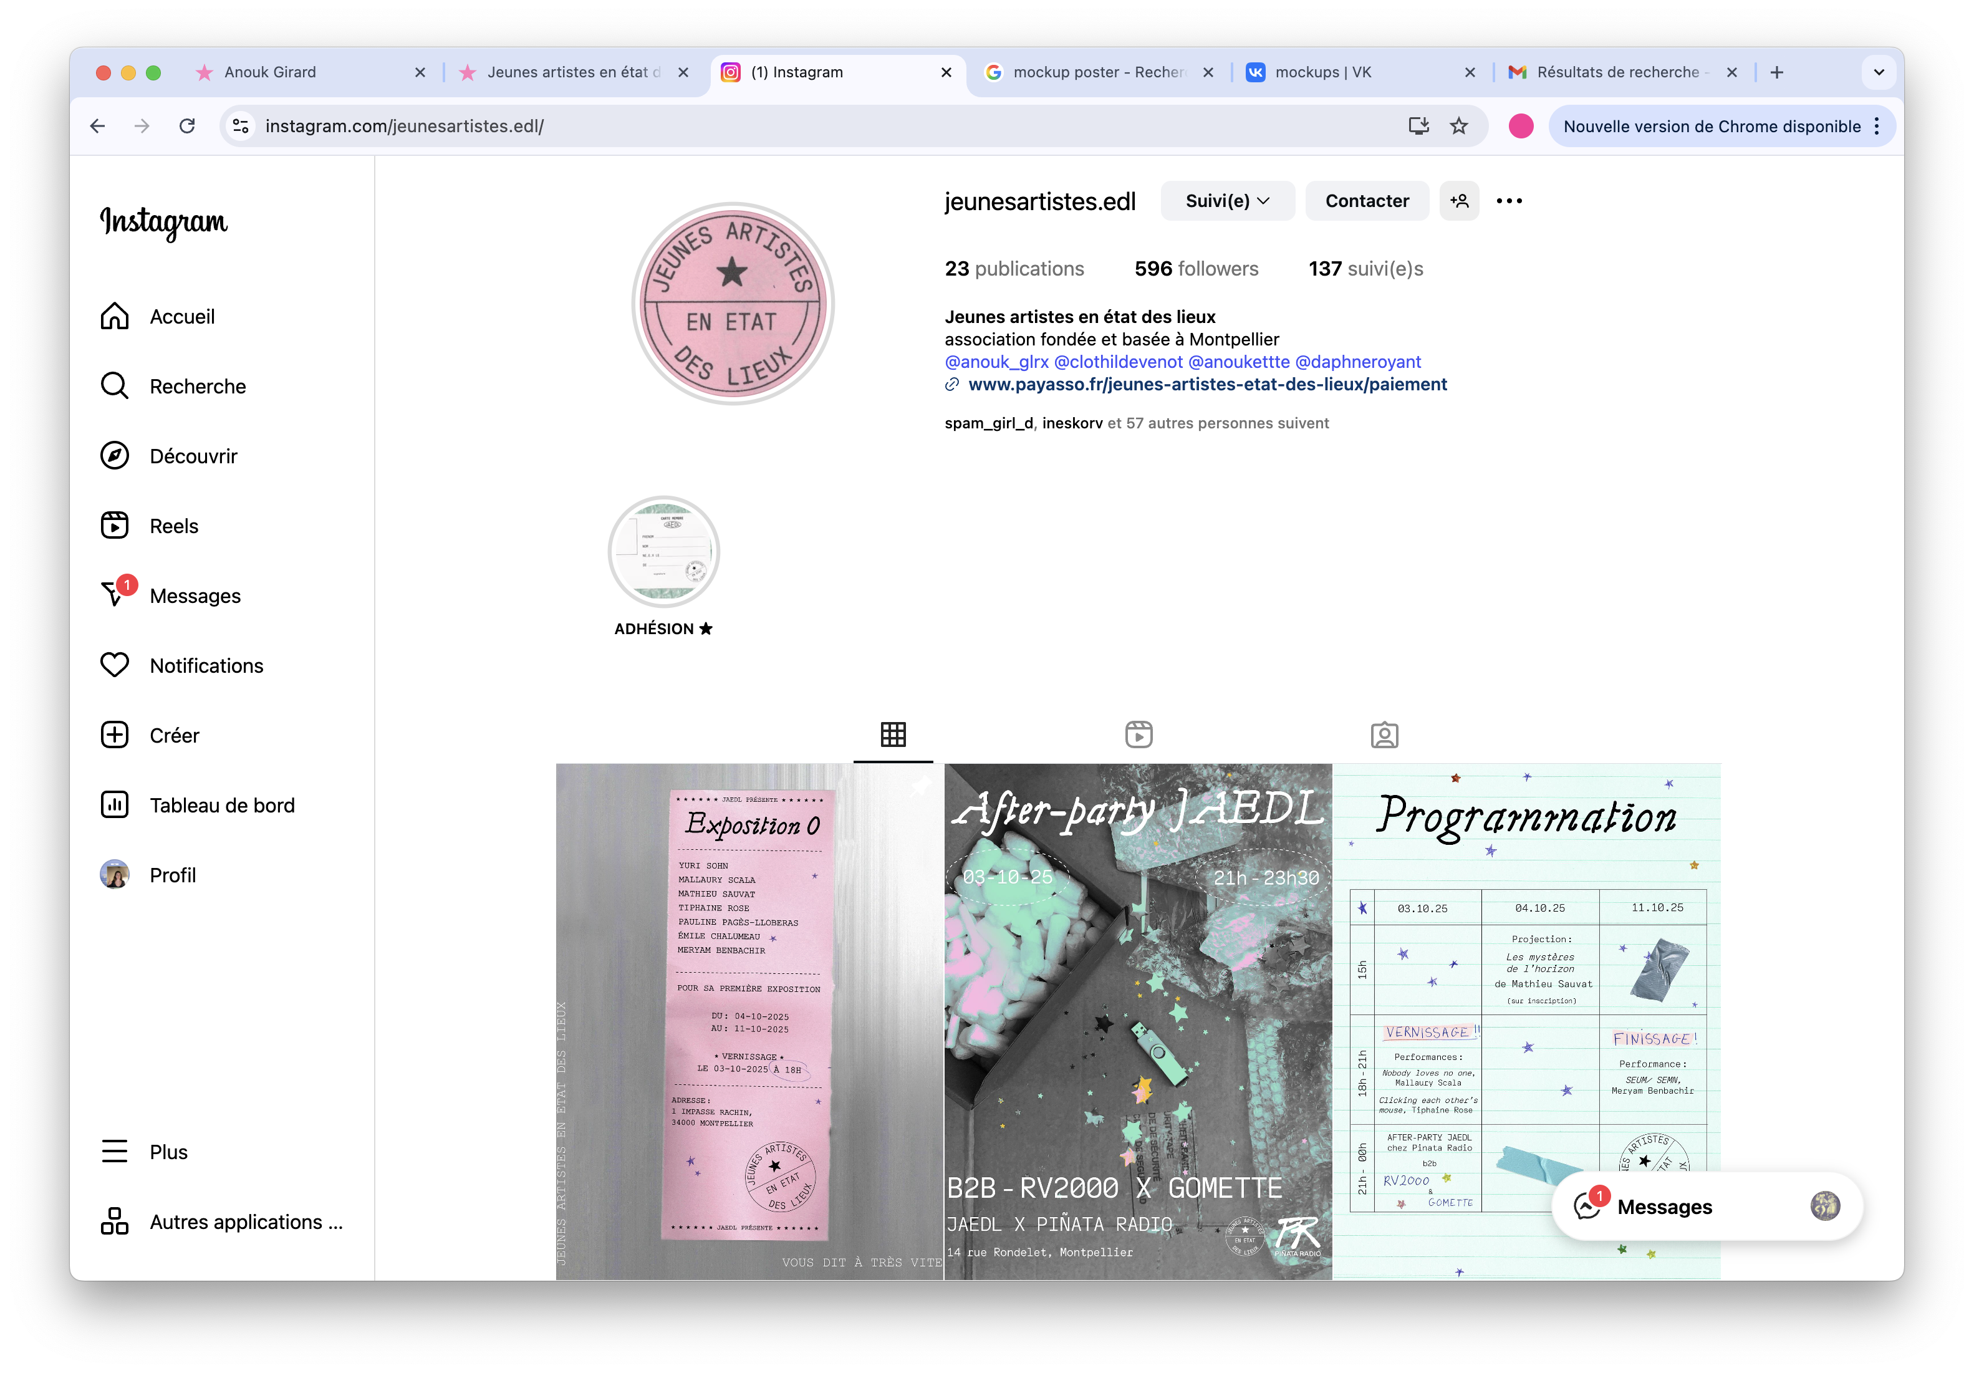Open the Découvrir compass icon

coord(114,456)
